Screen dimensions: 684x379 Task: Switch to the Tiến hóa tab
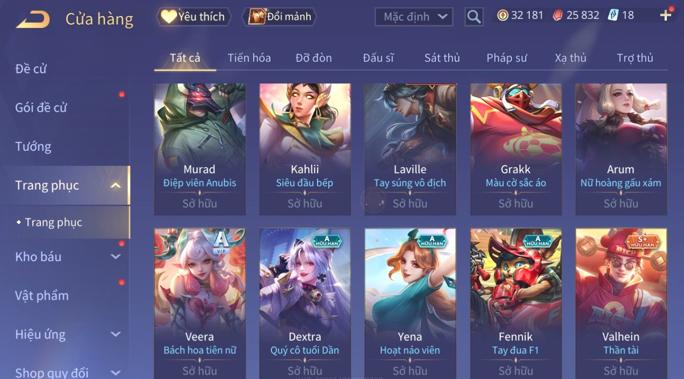(249, 58)
